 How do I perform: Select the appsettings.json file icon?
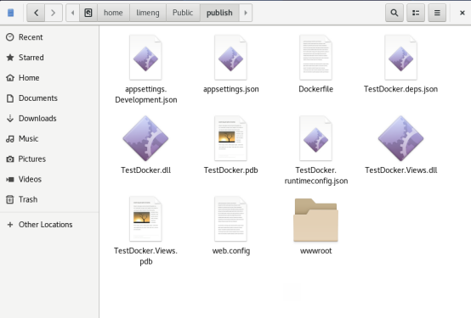click(230, 58)
